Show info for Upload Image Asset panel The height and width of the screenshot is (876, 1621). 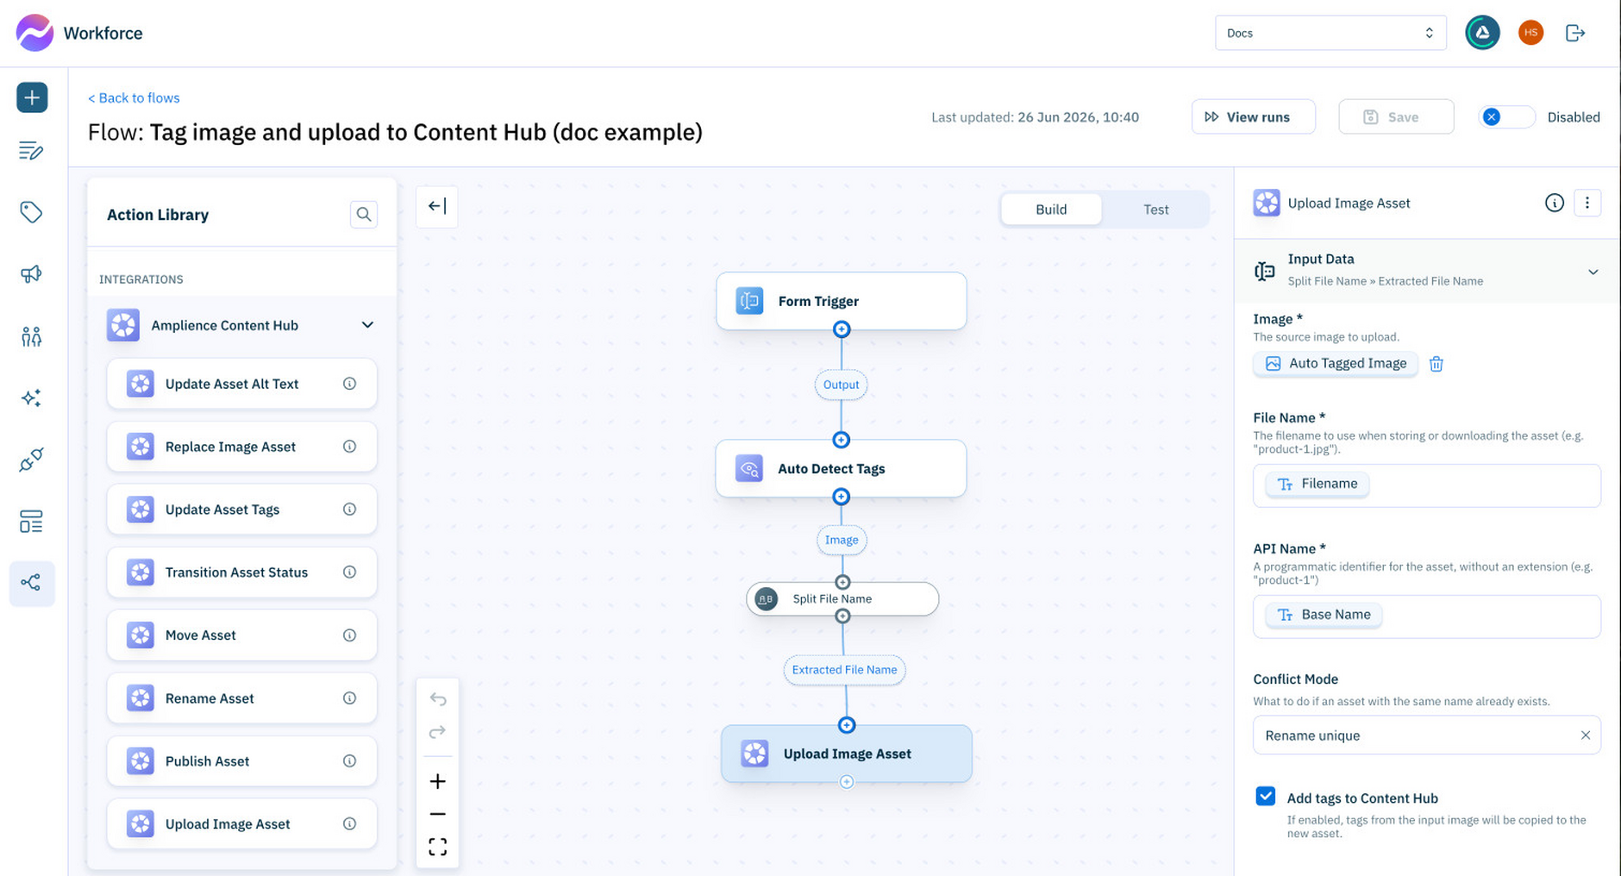(1554, 203)
